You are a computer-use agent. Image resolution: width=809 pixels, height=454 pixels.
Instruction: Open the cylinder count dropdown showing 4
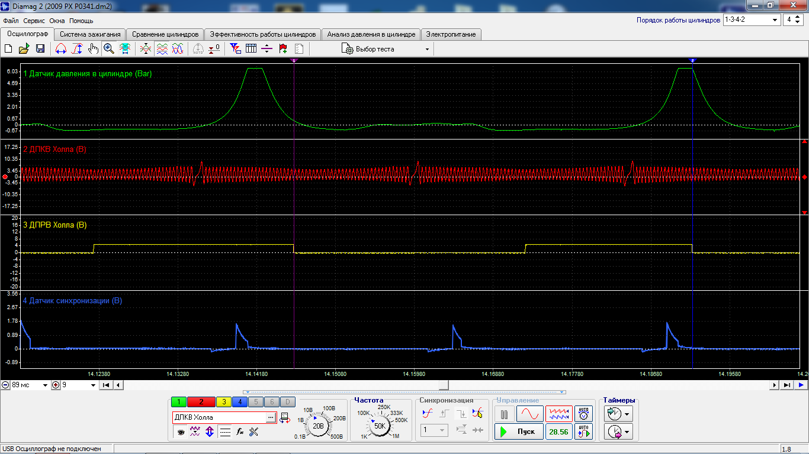(x=792, y=20)
